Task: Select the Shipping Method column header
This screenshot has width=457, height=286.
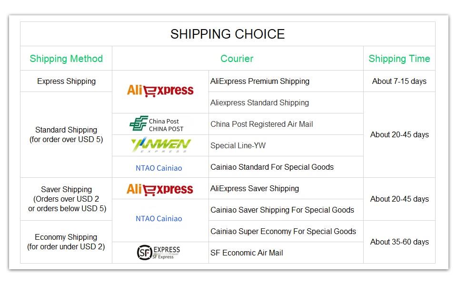Action: click(x=66, y=59)
